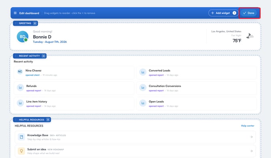
Task: Click the Greeting widget label tag
Action: 25,23
